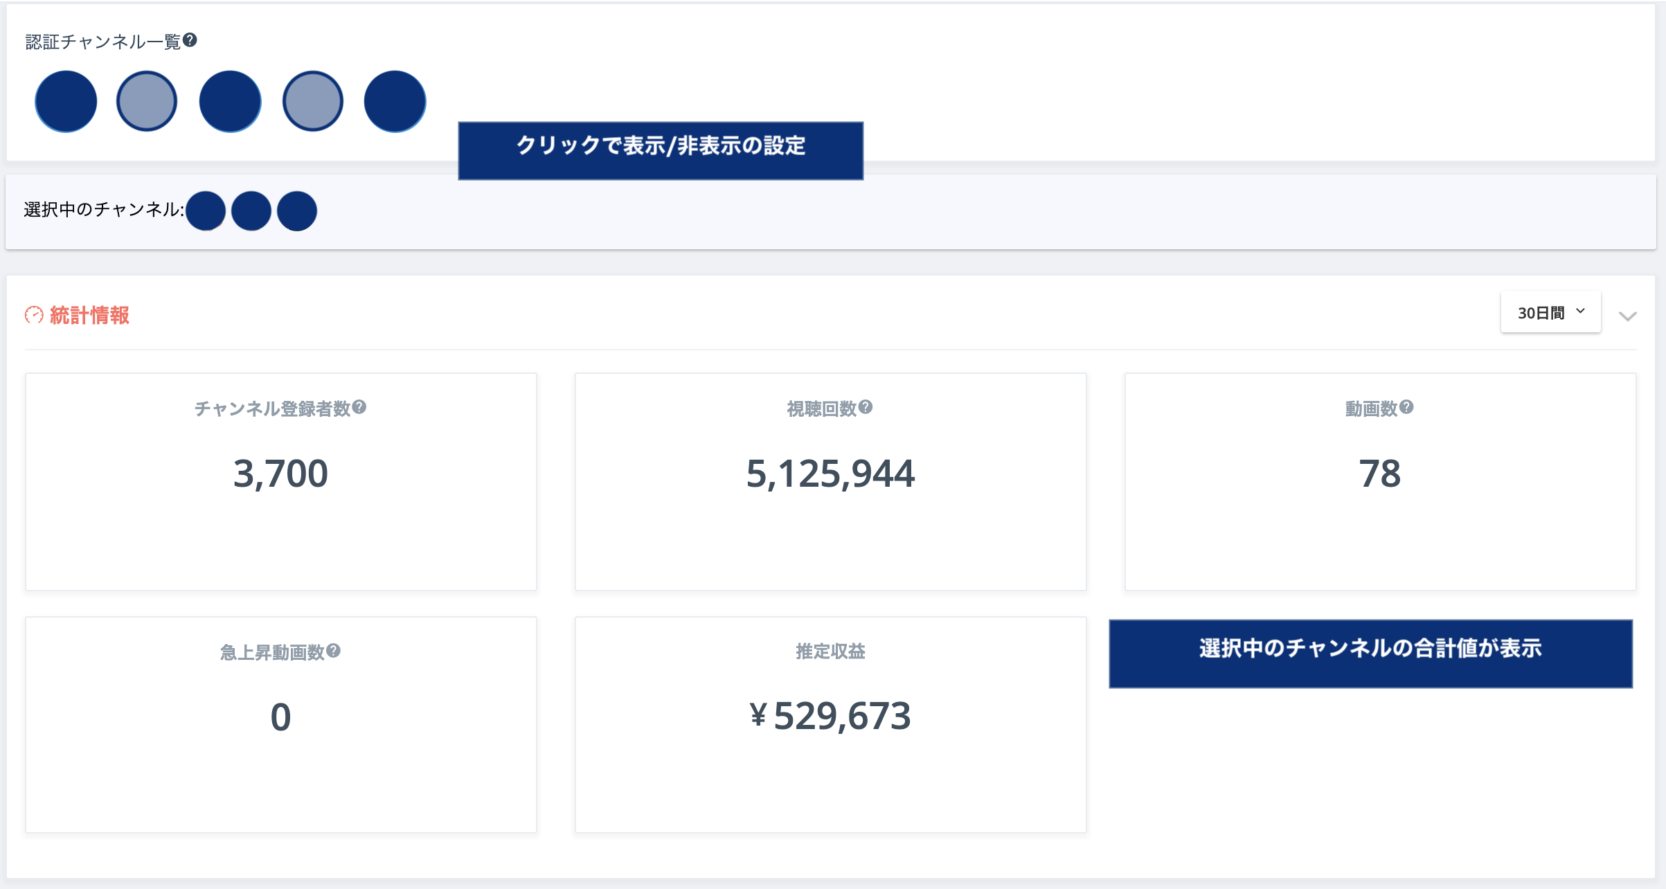
Task: Click the 視聴回数 5,125,944 card
Action: tap(830, 482)
